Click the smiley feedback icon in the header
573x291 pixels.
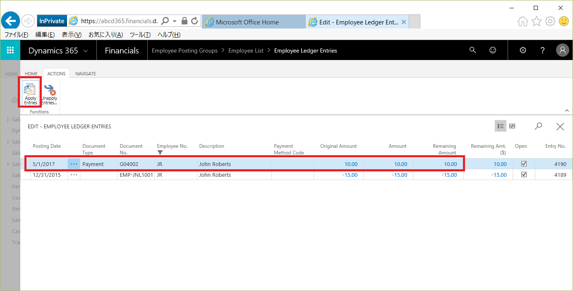click(x=493, y=50)
